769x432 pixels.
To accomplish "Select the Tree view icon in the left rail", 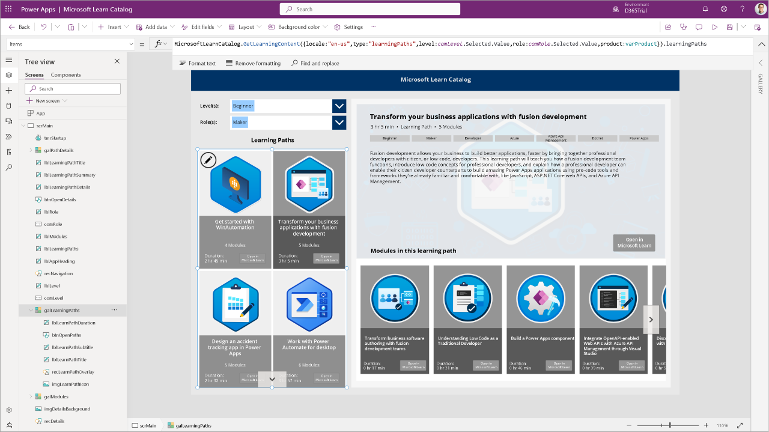I will pos(9,75).
